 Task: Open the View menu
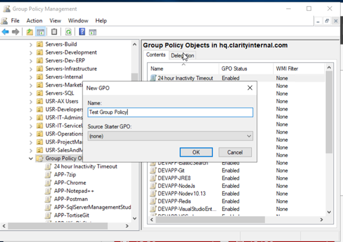coord(55,21)
